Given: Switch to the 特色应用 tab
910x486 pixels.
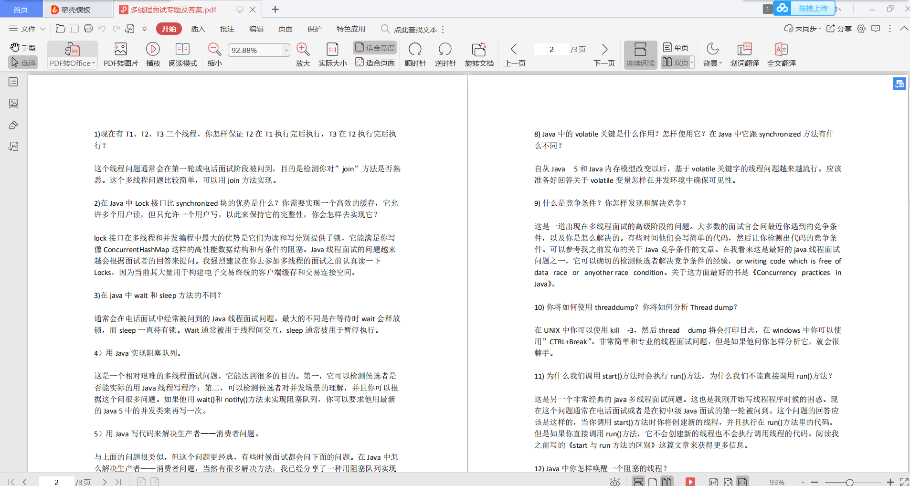Looking at the screenshot, I should [351, 29].
